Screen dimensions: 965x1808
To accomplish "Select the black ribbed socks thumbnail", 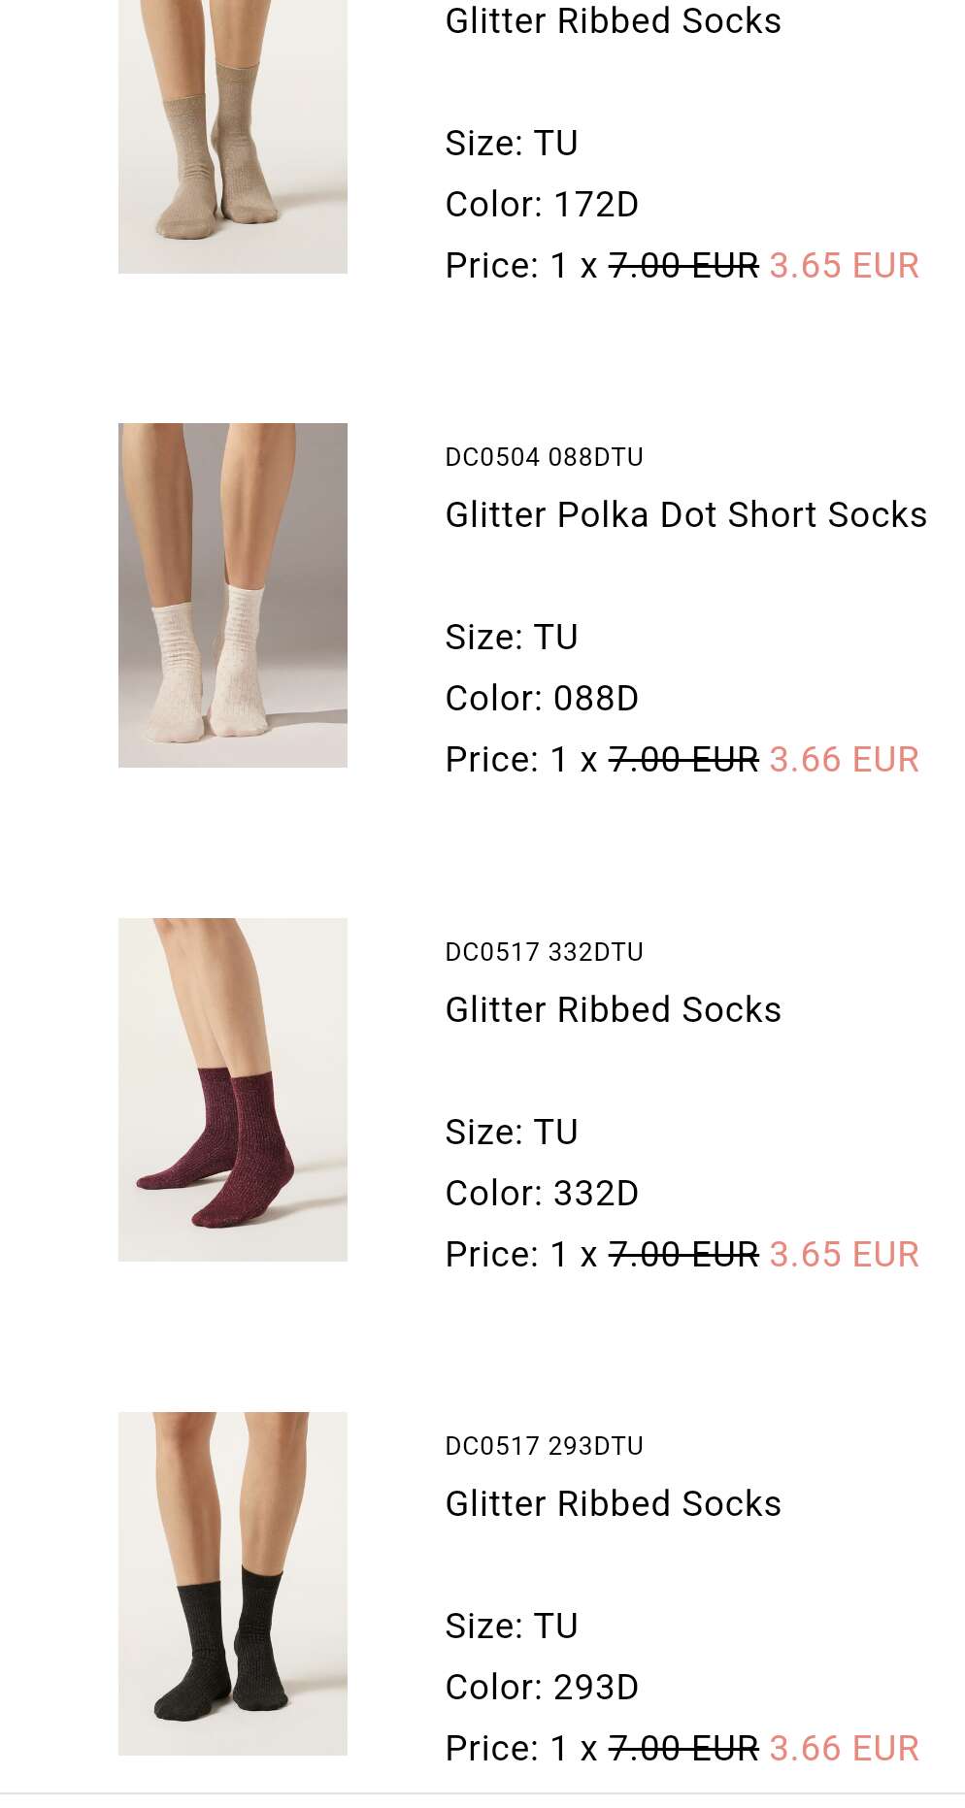I will [x=232, y=1583].
